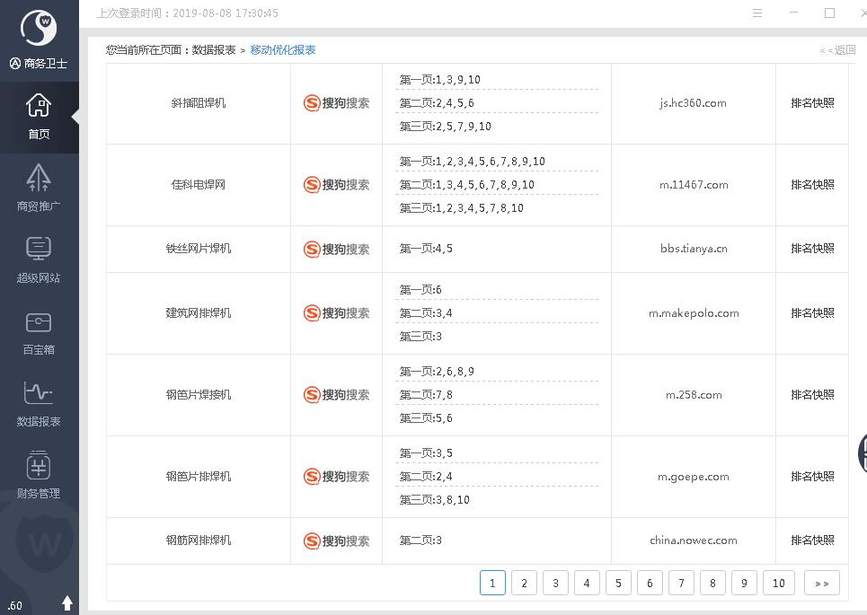
Task: Open the 首页 home icon in sidebar
Action: [x=39, y=117]
